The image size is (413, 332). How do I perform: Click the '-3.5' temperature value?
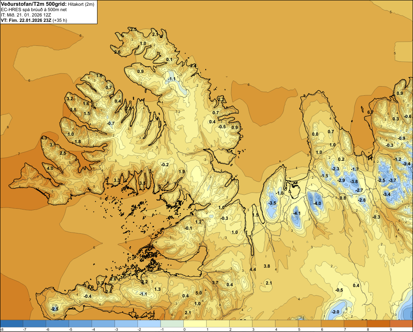(x=272, y=203)
